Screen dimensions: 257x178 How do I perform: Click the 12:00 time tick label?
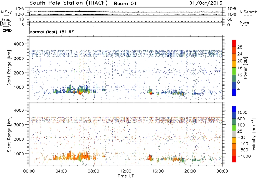point(126,171)
